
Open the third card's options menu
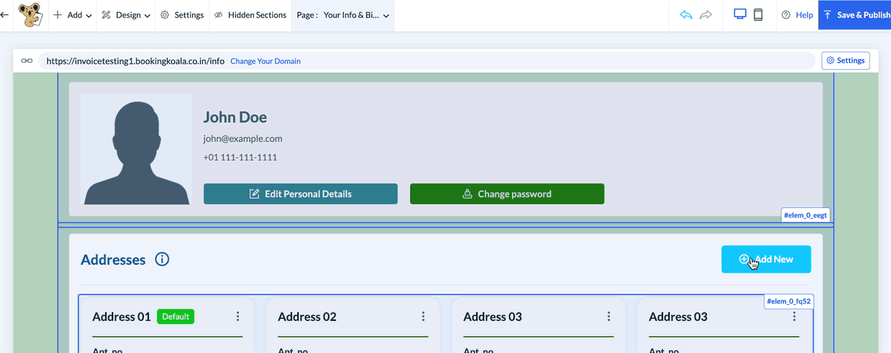(x=608, y=317)
